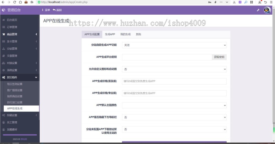The height and width of the screenshot is (144, 275).
Task: Collapse the 其它组件 sidebar menu
Action: pyautogui.click(x=20, y=77)
